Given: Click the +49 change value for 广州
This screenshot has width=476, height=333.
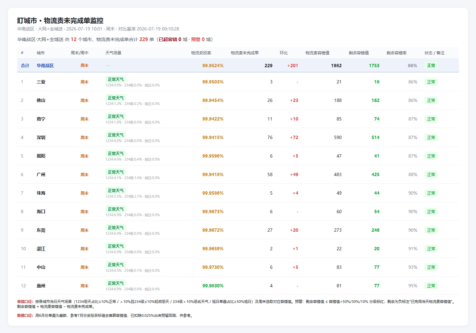Looking at the screenshot, I should (294, 174).
